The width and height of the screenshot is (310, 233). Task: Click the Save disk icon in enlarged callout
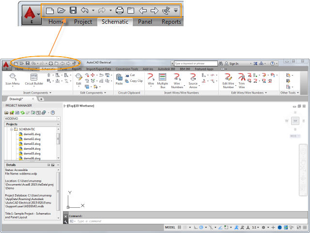point(73,10)
